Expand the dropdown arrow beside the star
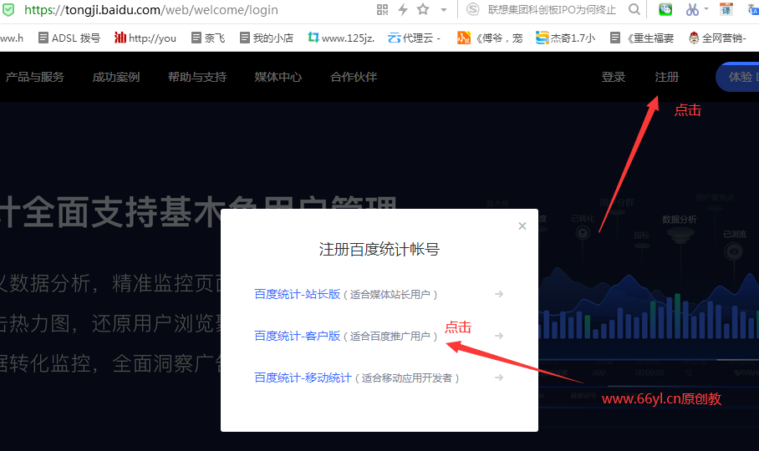 coord(443,10)
